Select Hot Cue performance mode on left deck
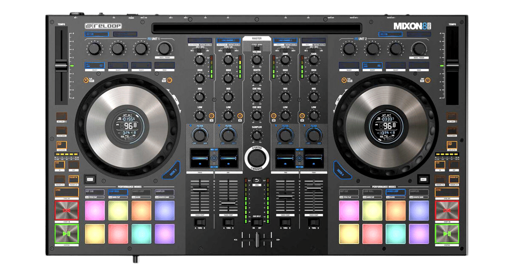 click(x=94, y=192)
